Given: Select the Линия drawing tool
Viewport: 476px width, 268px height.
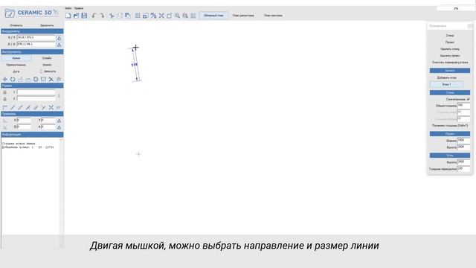Looking at the screenshot, I should pos(16,58).
